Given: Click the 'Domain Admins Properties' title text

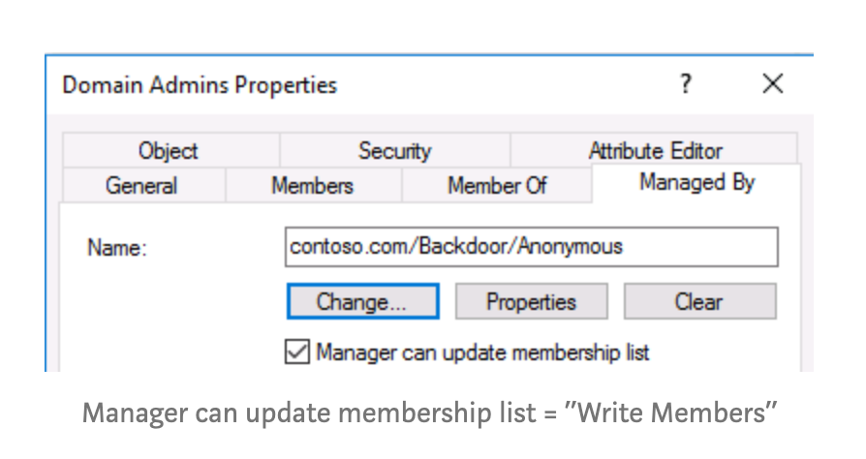Looking at the screenshot, I should click(200, 85).
